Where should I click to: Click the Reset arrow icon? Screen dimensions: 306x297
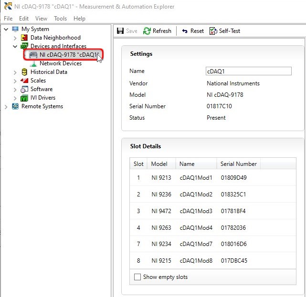185,31
